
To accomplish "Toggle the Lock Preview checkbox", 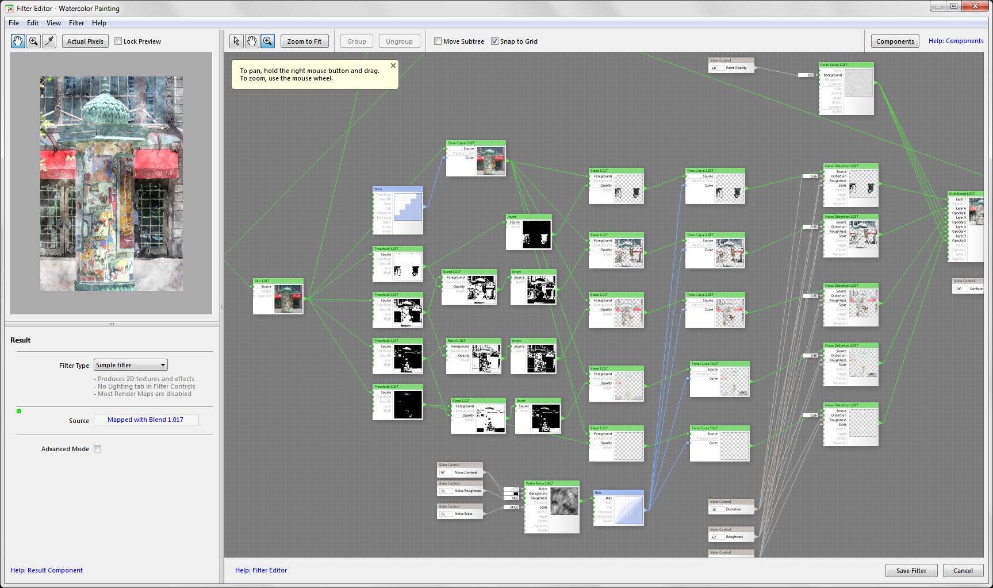I will tap(118, 41).
